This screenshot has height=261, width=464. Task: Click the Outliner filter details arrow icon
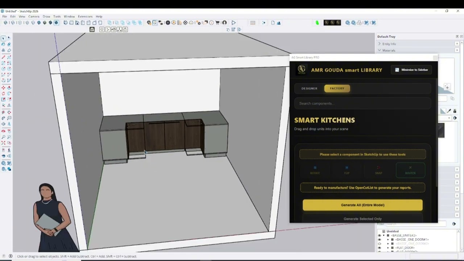[x=454, y=224]
